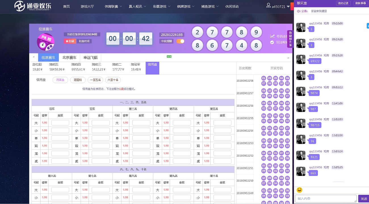Click a user avatar thumbnail in the chat
This screenshot has height=204, width=369.
click(x=301, y=28)
